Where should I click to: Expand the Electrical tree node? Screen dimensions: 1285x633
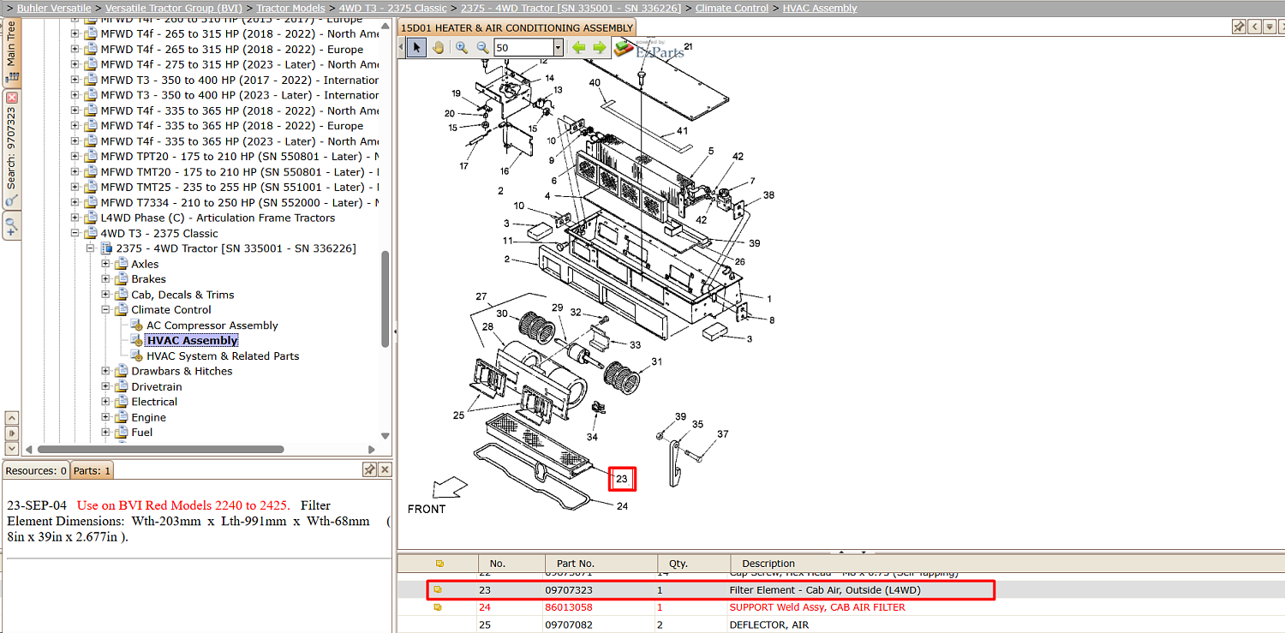pyautogui.click(x=106, y=402)
